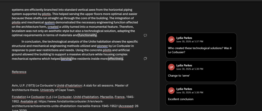Image resolution: width=262 pixels, height=111 pixels.
Task: Click the highlighted word 'effectively'
Action: pyautogui.click(x=116, y=59)
